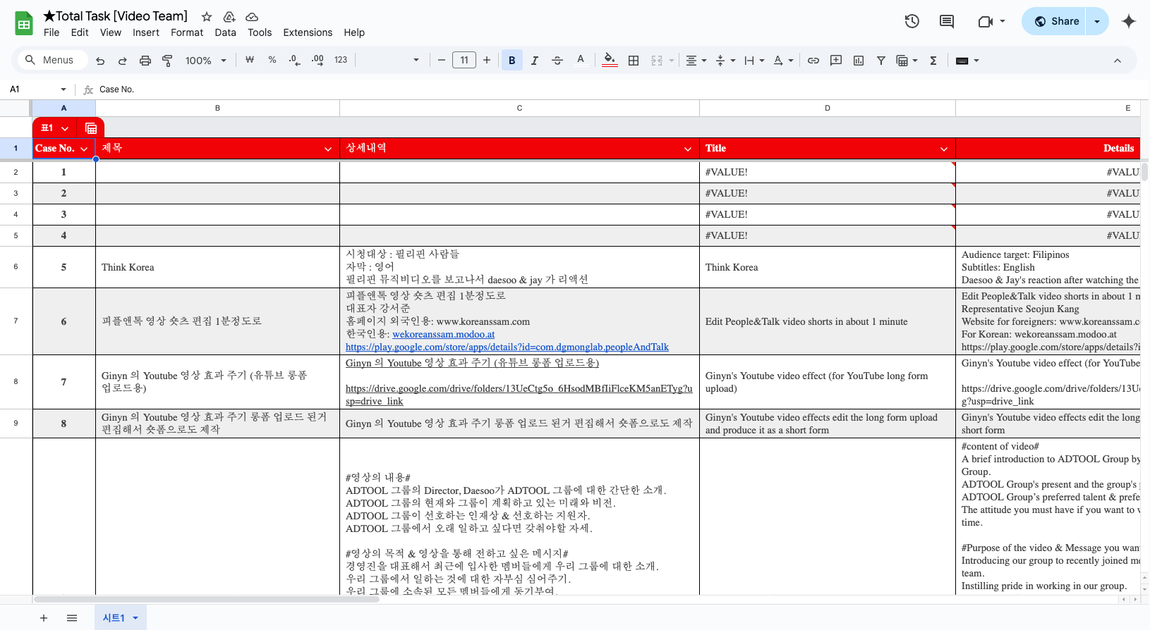Open the fill color picker
Image resolution: width=1150 pixels, height=630 pixels.
click(610, 61)
